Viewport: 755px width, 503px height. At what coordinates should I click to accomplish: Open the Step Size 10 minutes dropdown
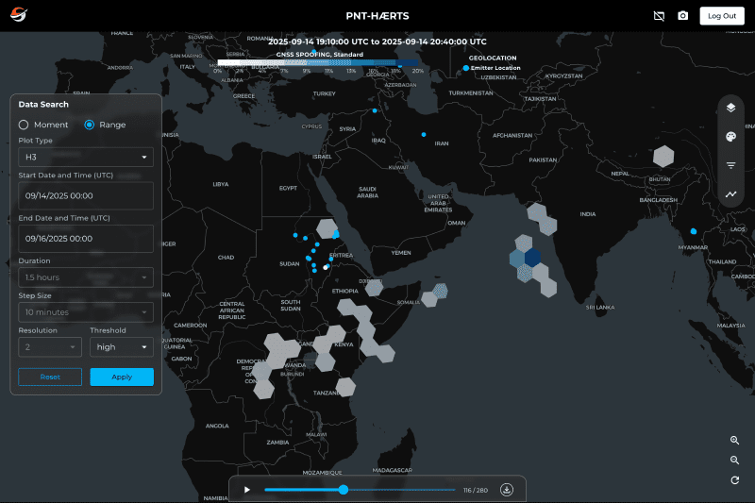[86, 312]
